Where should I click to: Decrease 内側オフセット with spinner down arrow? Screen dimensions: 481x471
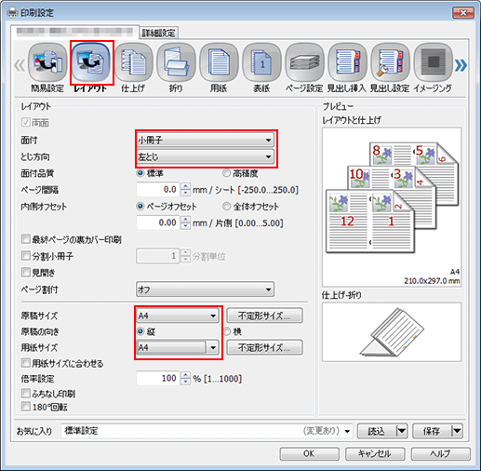pyautogui.click(x=185, y=226)
